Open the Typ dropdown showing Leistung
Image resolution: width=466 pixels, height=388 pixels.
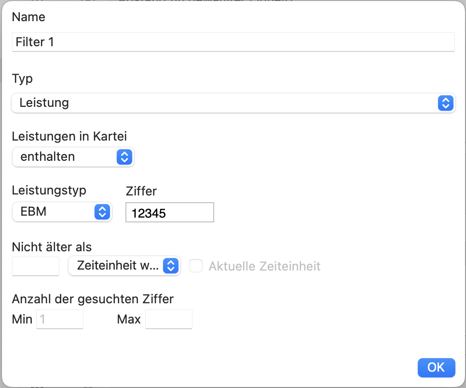pyautogui.click(x=233, y=103)
